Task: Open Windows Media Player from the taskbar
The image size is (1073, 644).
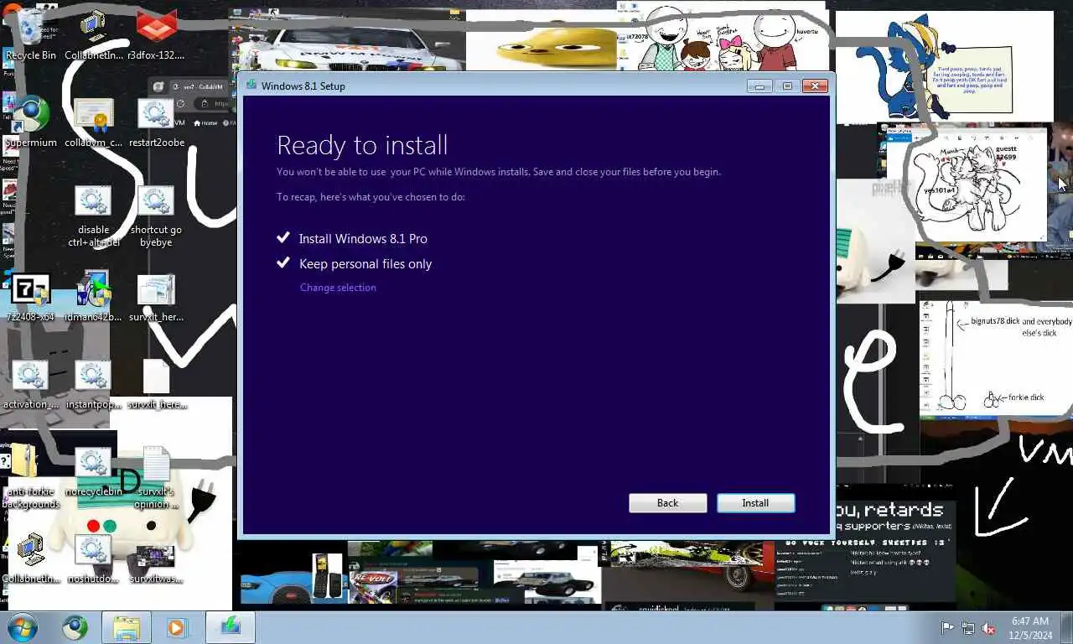Action: 177,627
